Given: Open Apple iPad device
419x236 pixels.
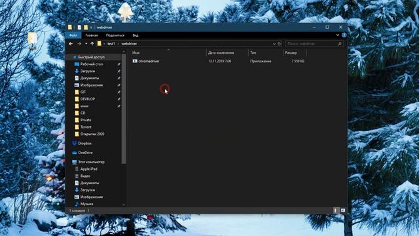Looking at the screenshot, I should (x=89, y=169).
